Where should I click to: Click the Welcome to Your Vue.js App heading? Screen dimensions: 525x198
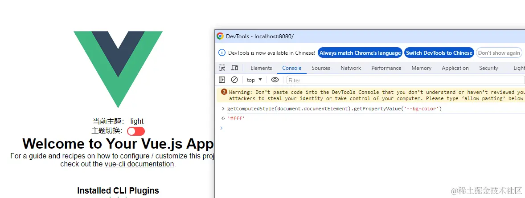pos(118,143)
